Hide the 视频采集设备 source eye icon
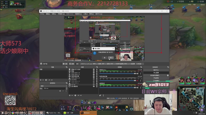Viewport: 206px width, 115px height. coord(94,76)
